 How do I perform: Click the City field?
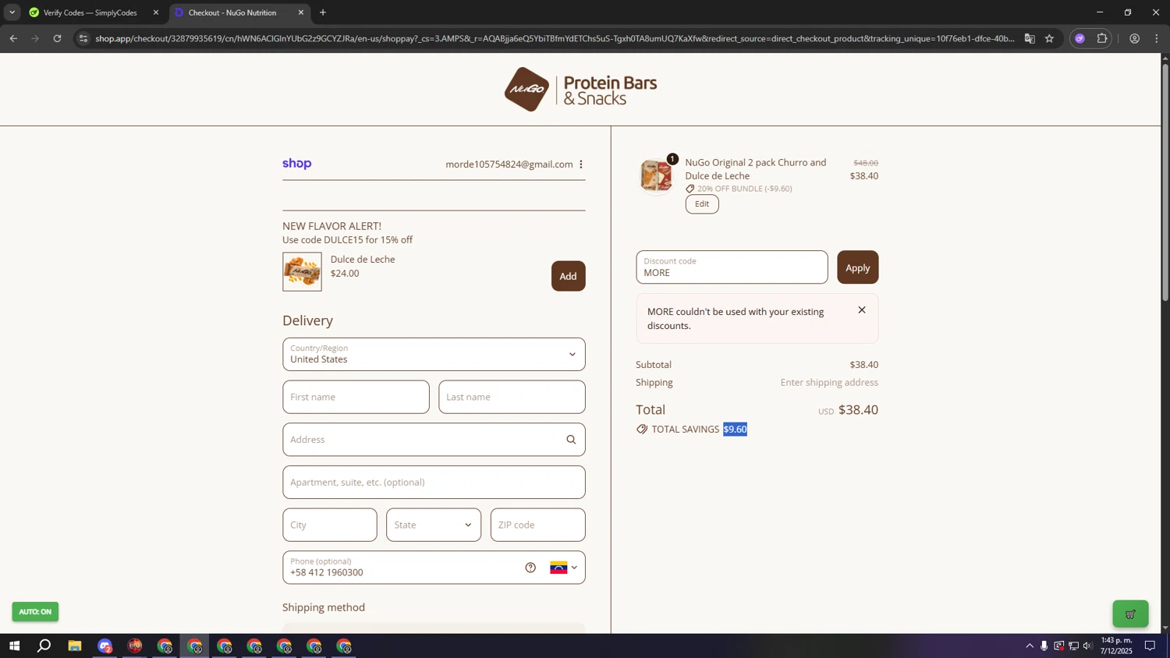pos(330,525)
